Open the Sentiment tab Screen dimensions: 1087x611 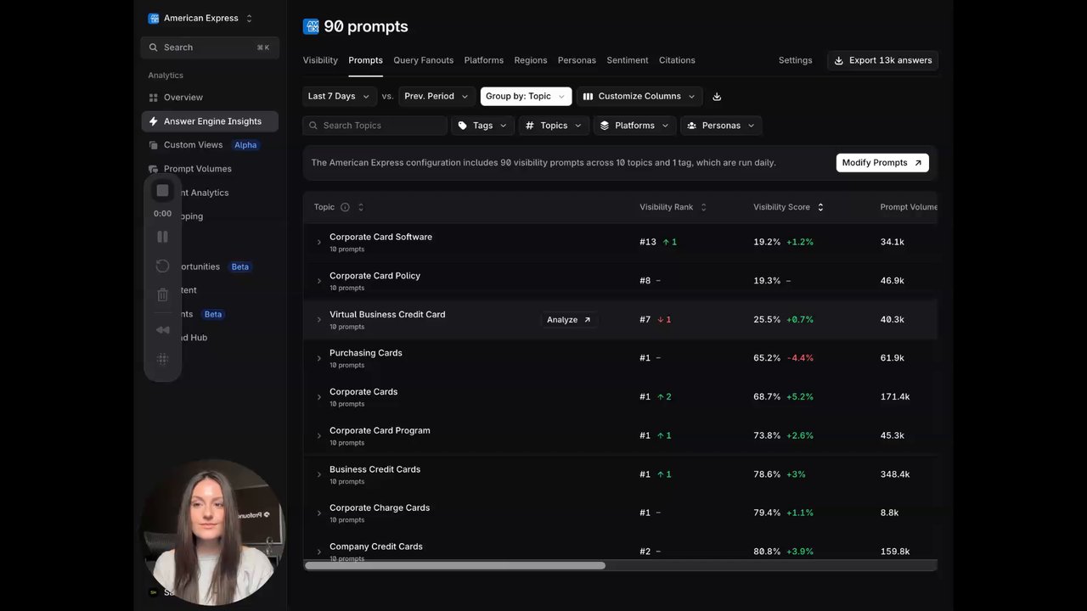tap(628, 60)
